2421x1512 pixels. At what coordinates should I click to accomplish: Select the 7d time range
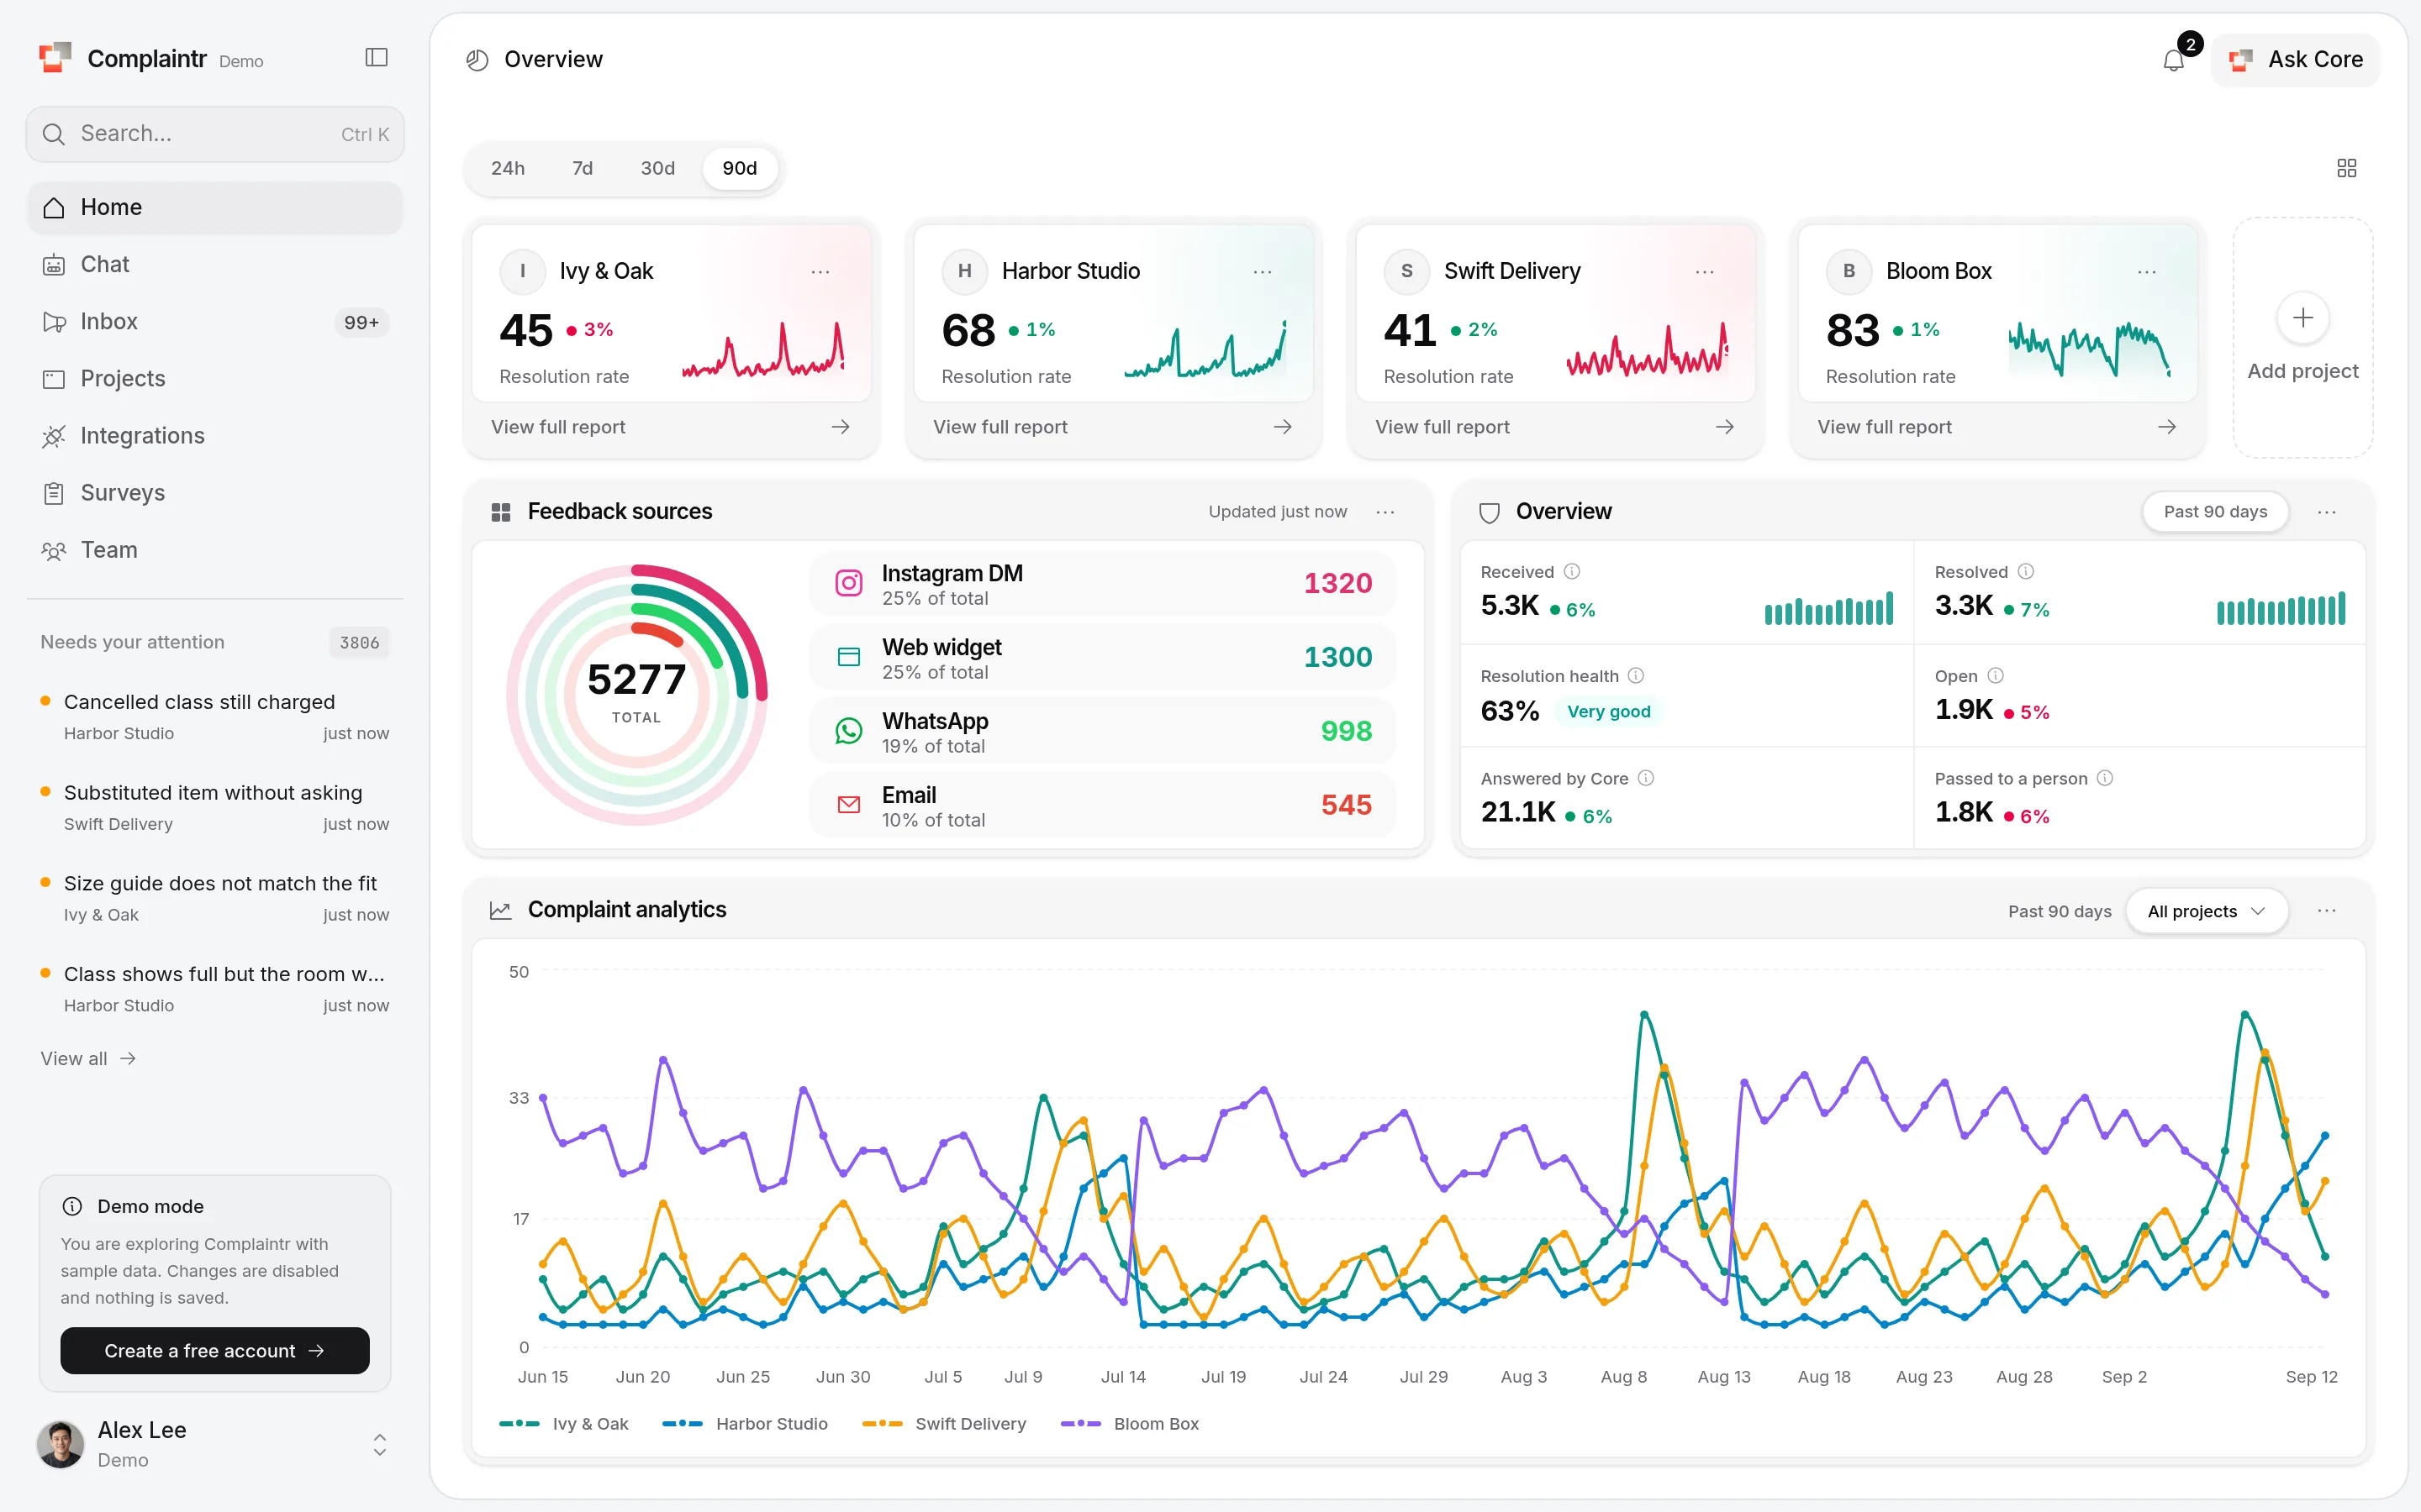point(583,168)
